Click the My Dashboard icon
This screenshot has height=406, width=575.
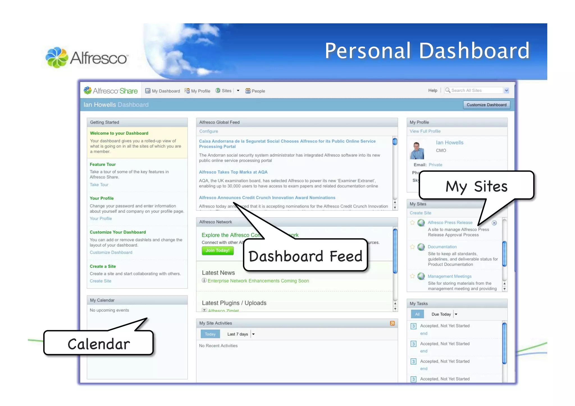pyautogui.click(x=148, y=91)
